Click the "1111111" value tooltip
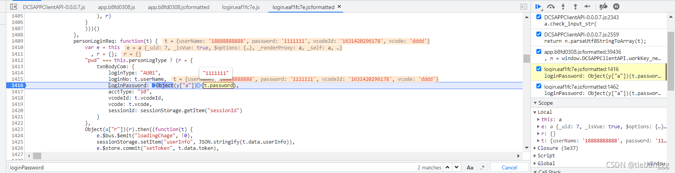The image size is (675, 173). [x=216, y=73]
